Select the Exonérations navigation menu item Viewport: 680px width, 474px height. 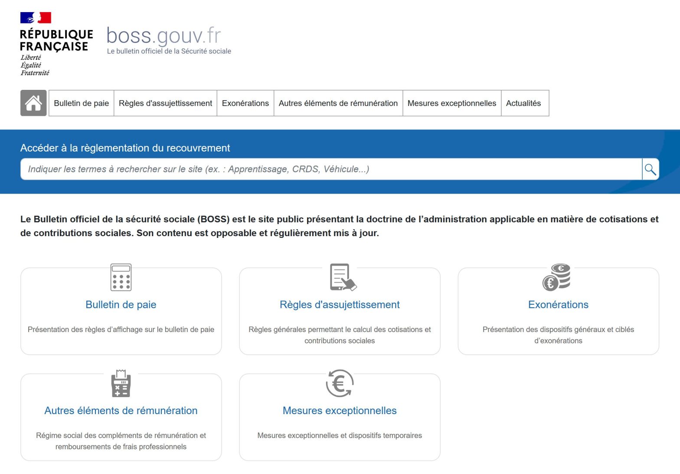click(245, 103)
